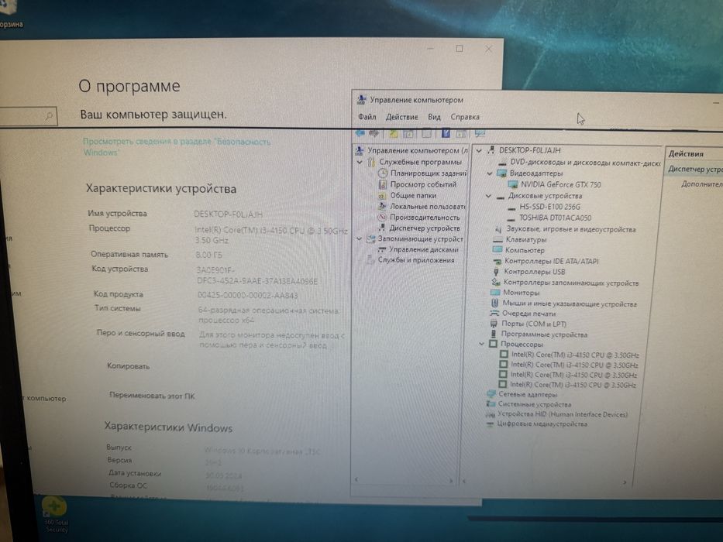Screen dimensions: 723x542
Task: Open the Вид menu
Action: coord(434,117)
